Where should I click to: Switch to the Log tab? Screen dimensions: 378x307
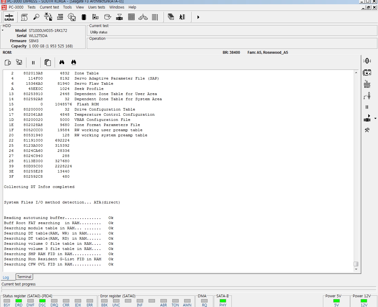pos(6,277)
